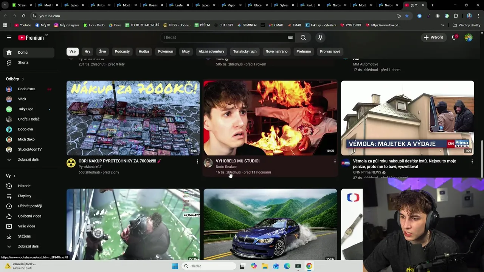The image size is (484, 272).
Task: Open the CHAT GPT bookmark
Action: [223, 25]
